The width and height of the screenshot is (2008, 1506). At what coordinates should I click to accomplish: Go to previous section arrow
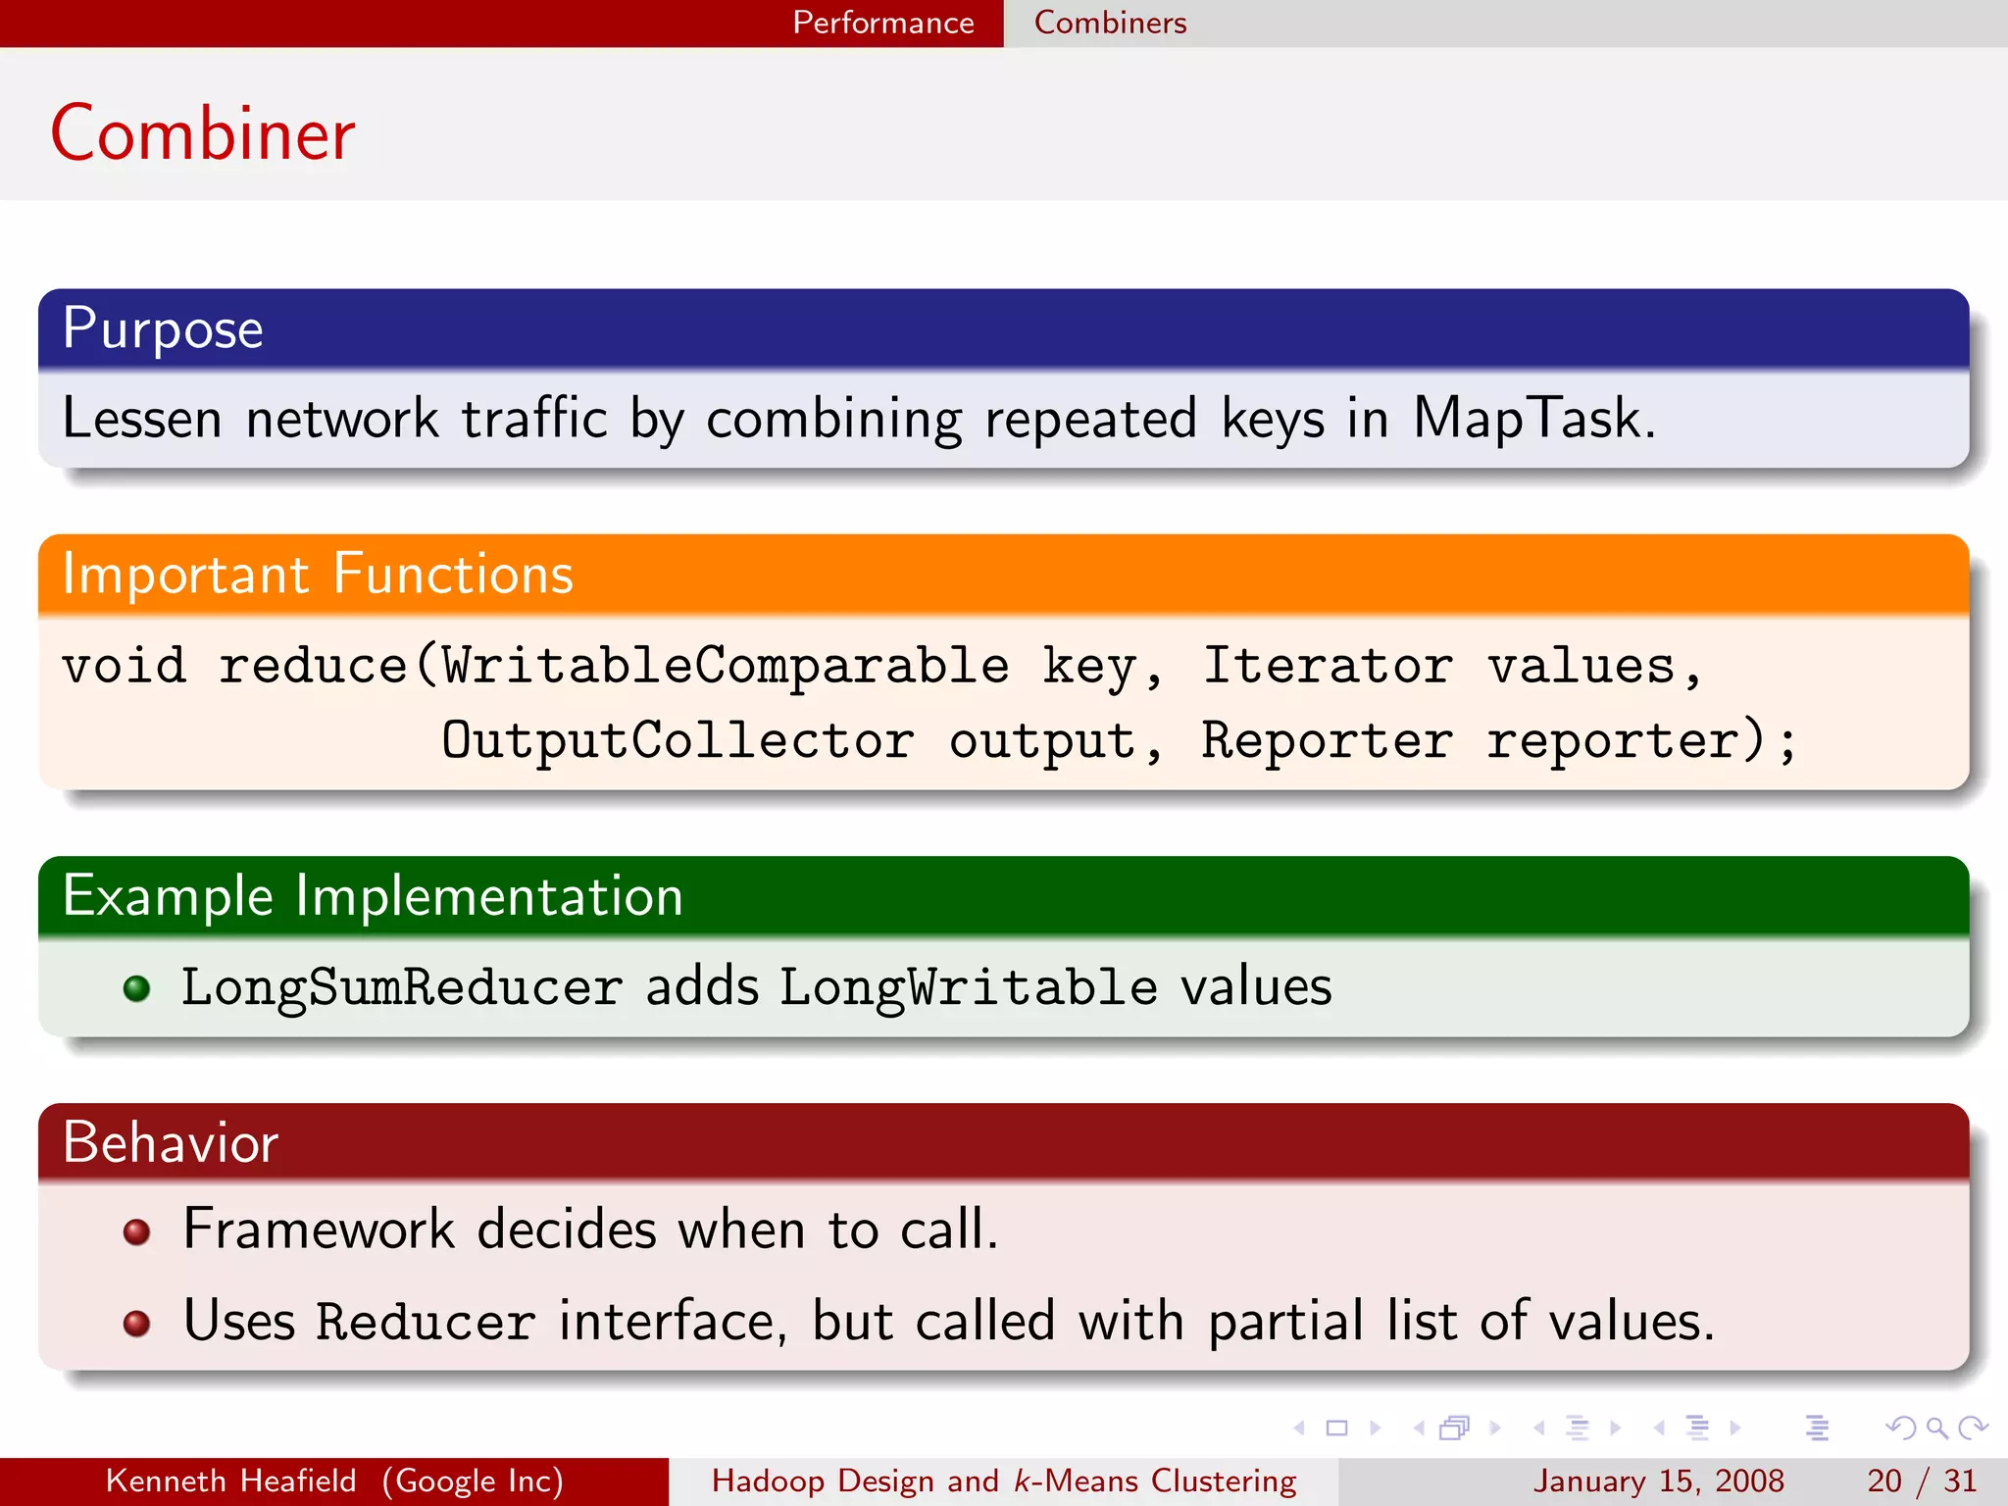pyautogui.click(x=1659, y=1428)
